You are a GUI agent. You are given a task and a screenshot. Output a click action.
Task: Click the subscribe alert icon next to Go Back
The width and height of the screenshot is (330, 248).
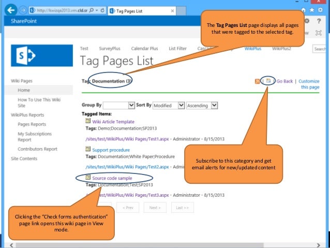268,81
